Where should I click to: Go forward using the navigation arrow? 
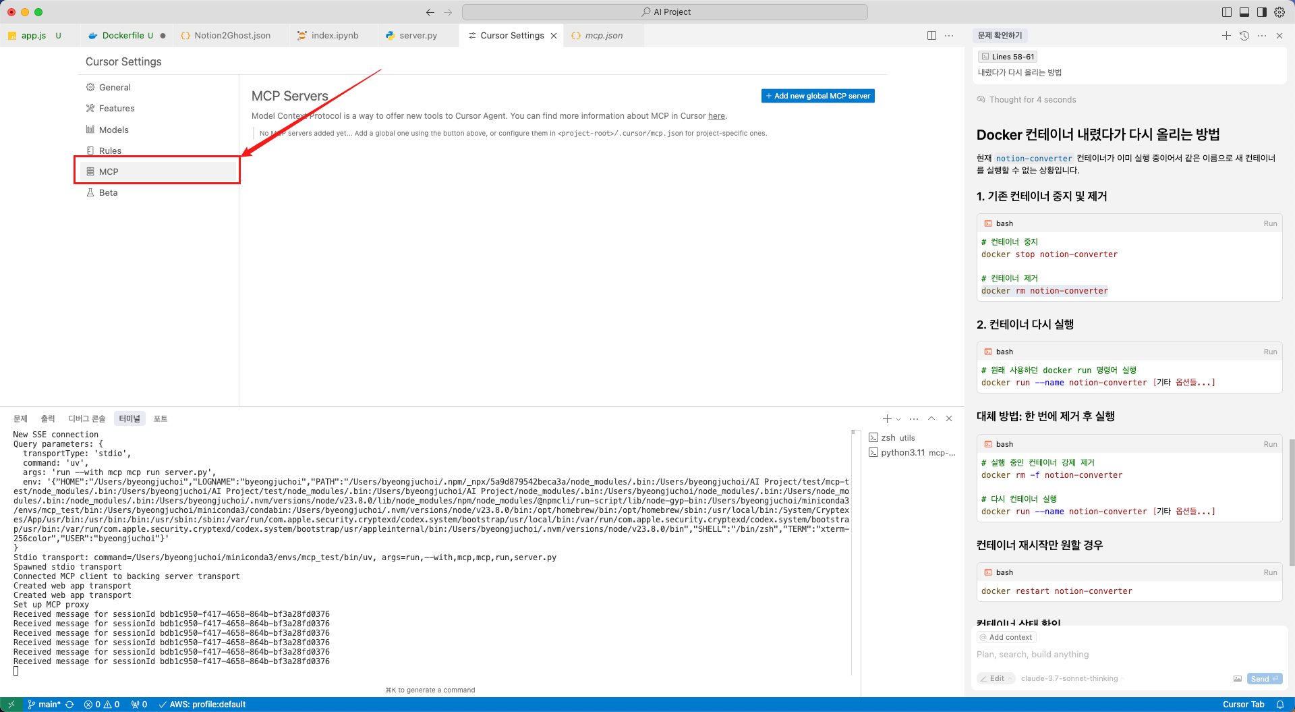[x=448, y=12]
